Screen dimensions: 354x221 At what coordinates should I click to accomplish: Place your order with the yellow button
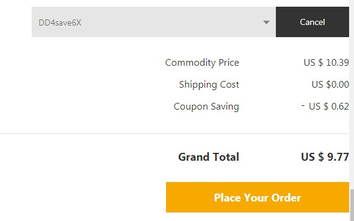coord(258,197)
